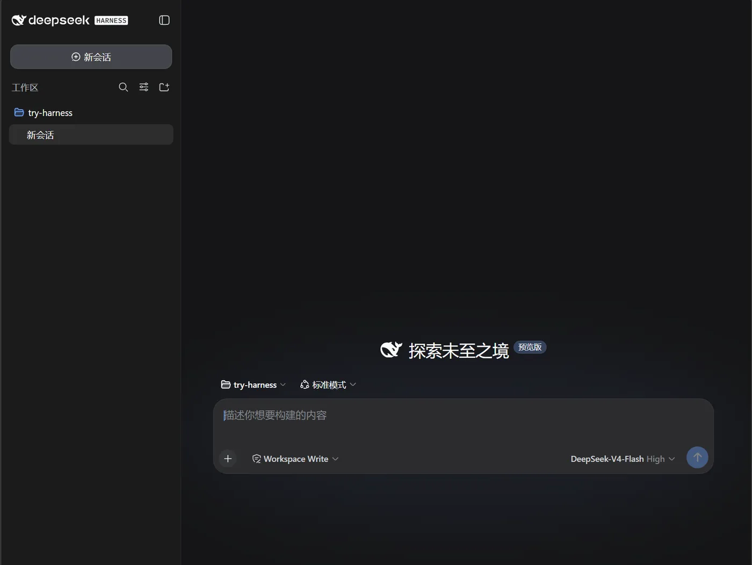The width and height of the screenshot is (752, 565).
Task: Send the message with the arrow button
Action: click(697, 458)
